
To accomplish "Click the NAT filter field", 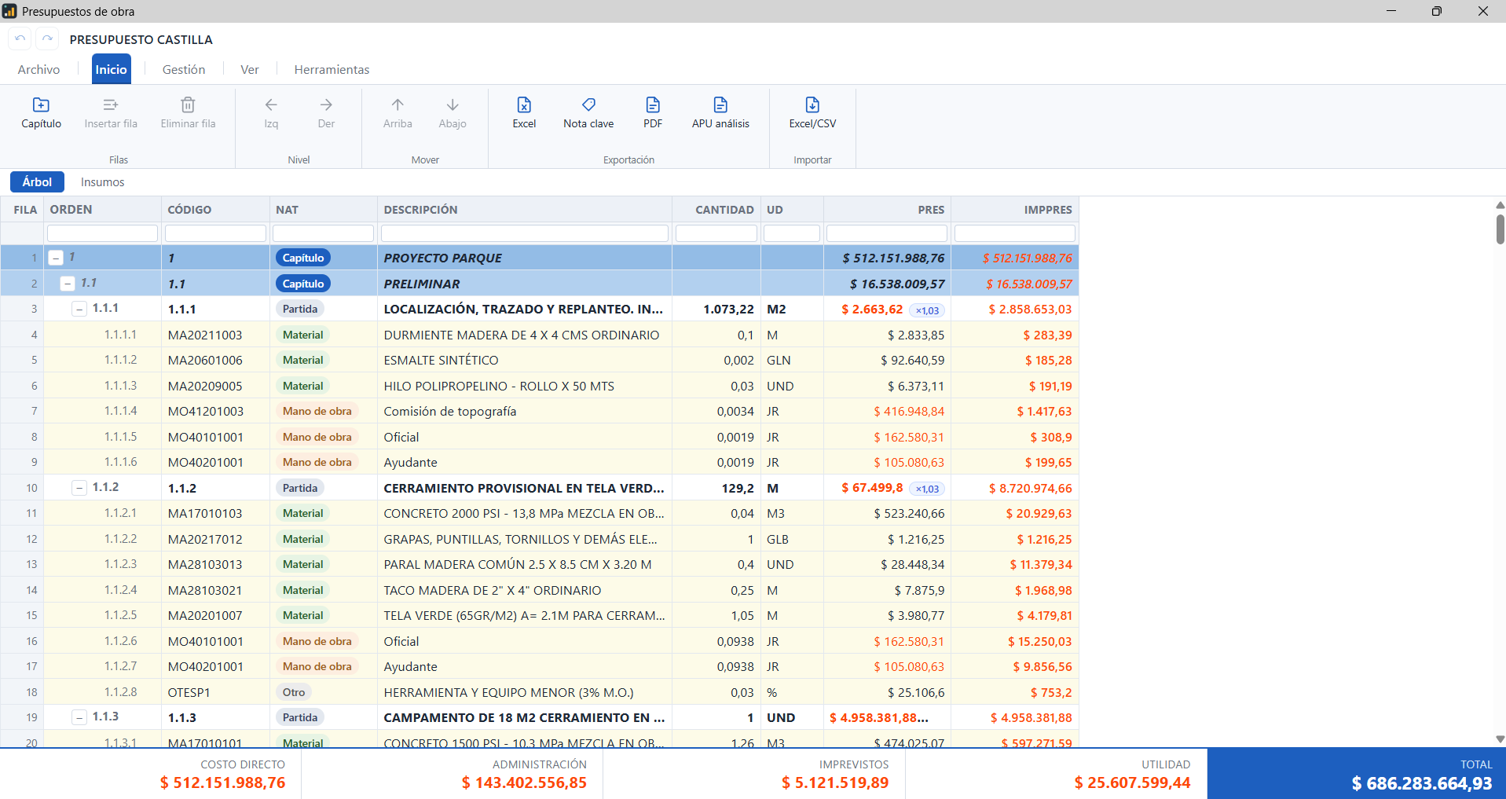I will tap(323, 233).
